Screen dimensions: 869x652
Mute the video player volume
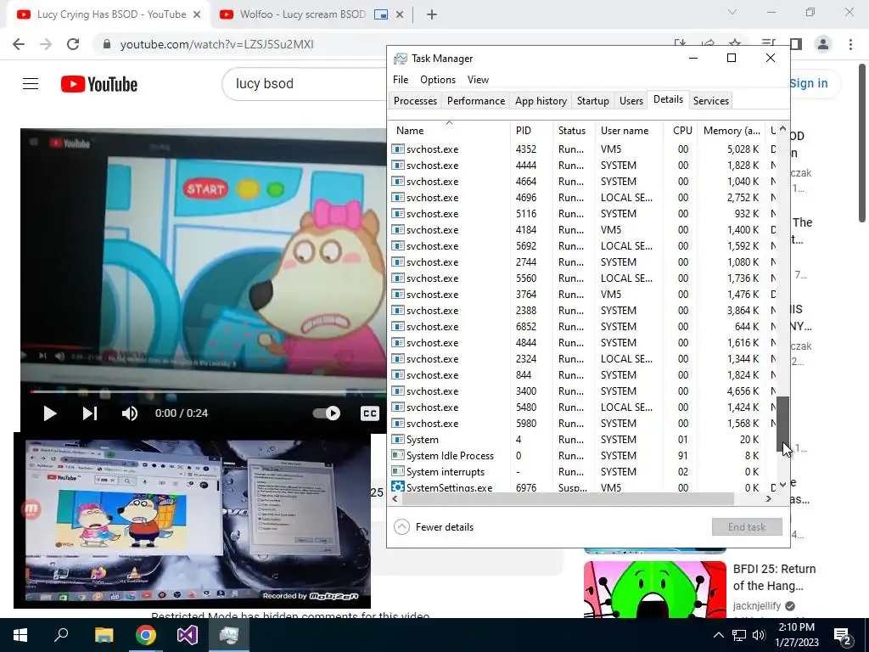[130, 413]
